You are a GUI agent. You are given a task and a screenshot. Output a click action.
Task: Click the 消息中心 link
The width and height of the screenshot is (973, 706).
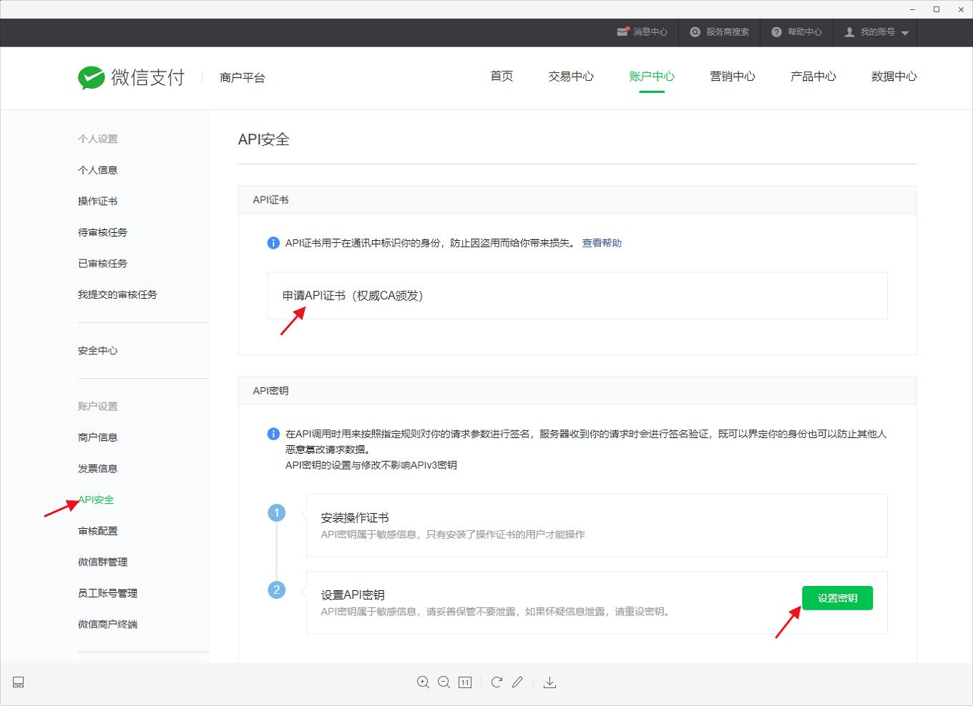tap(650, 32)
